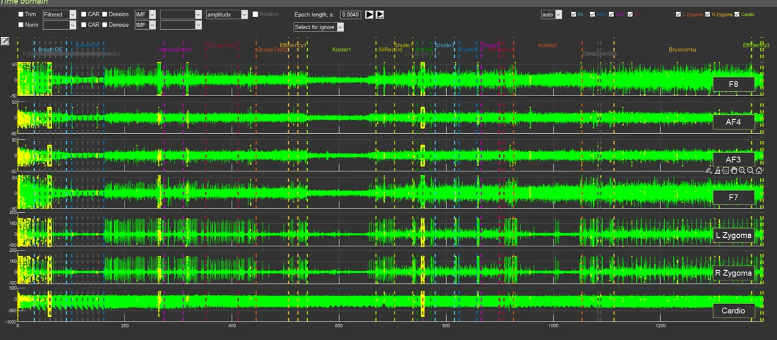Click the F7 channel label box
Image resolution: width=777 pixels, height=340 pixels.
pyautogui.click(x=734, y=197)
